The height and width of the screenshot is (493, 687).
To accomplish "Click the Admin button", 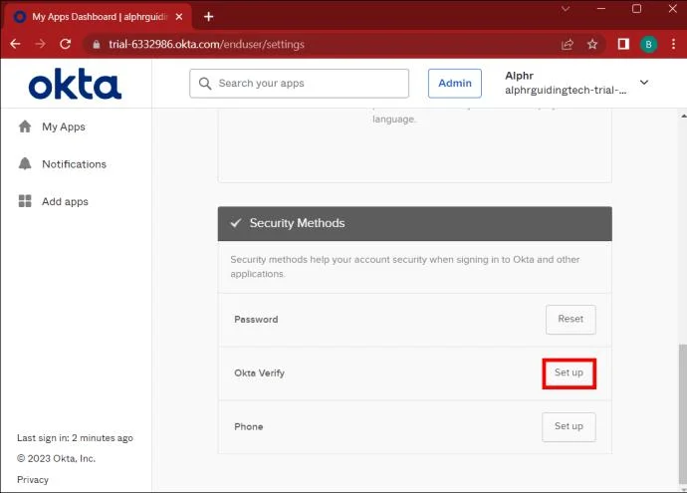I will coord(455,84).
